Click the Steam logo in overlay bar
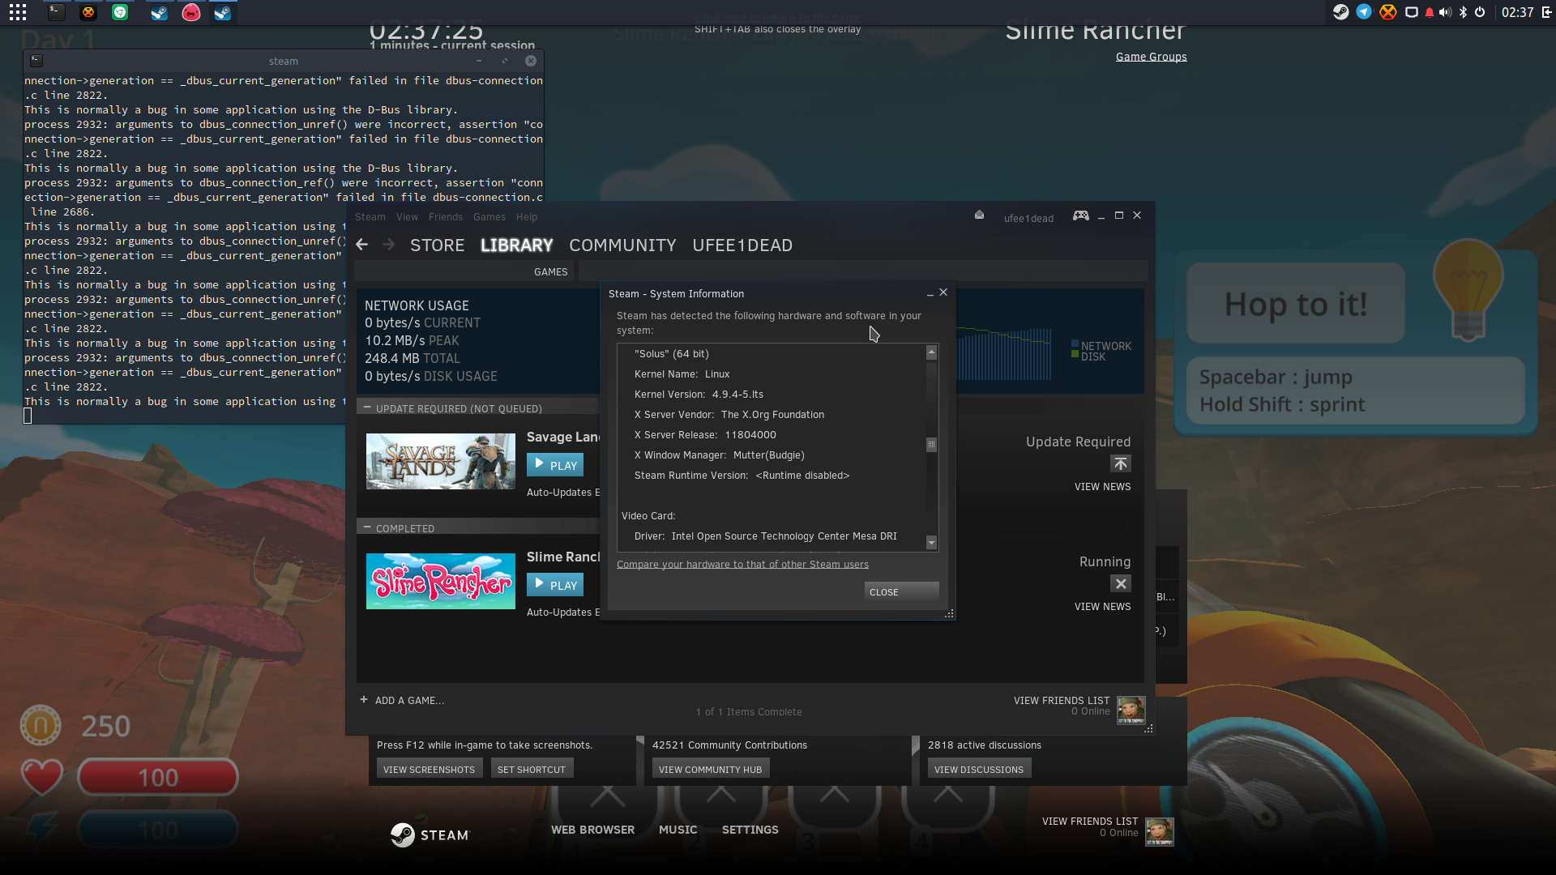1556x875 pixels. (429, 834)
